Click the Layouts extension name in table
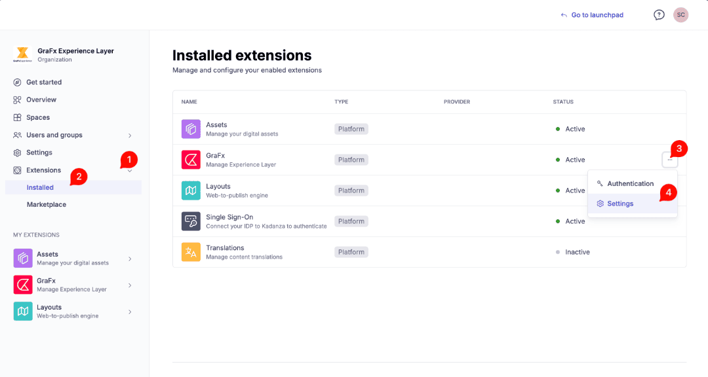This screenshot has height=377, width=708. tap(218, 187)
